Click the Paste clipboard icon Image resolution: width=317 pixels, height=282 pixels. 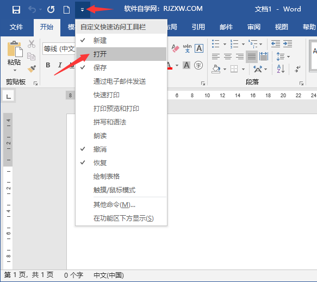coord(15,49)
